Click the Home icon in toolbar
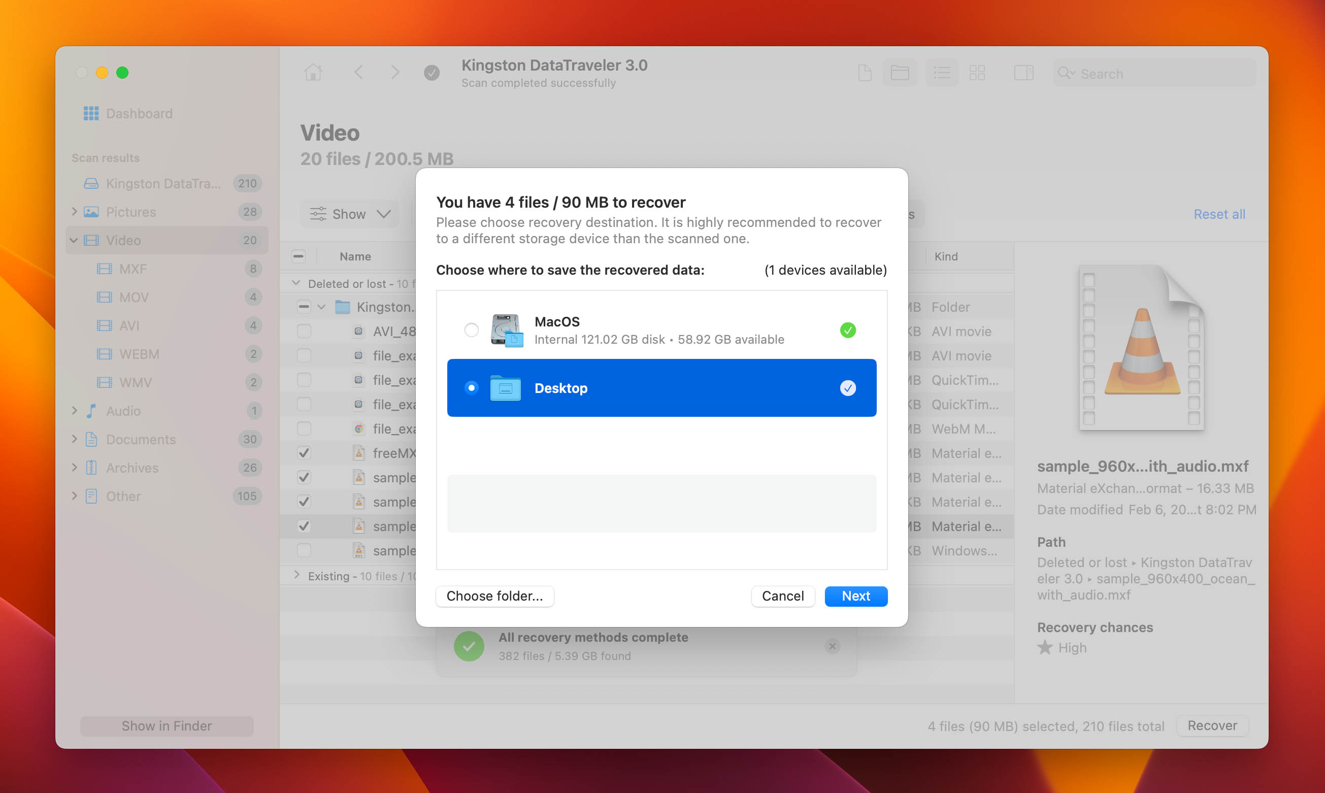This screenshot has height=793, width=1325. [313, 72]
